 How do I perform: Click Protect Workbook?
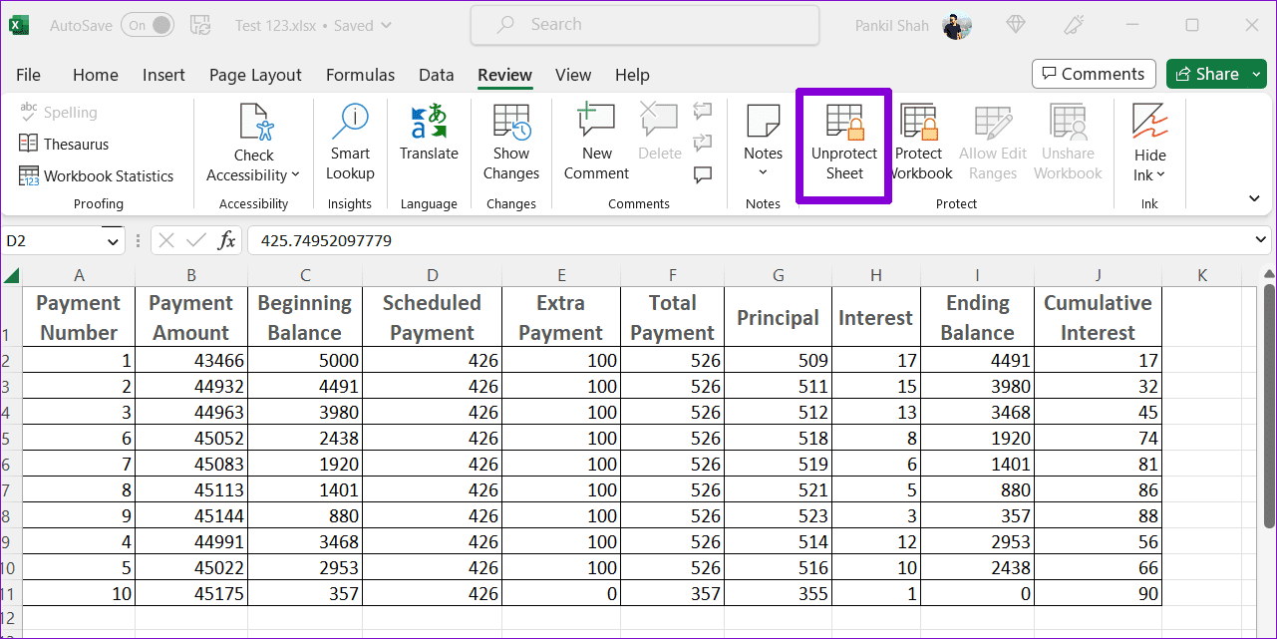coord(918,143)
